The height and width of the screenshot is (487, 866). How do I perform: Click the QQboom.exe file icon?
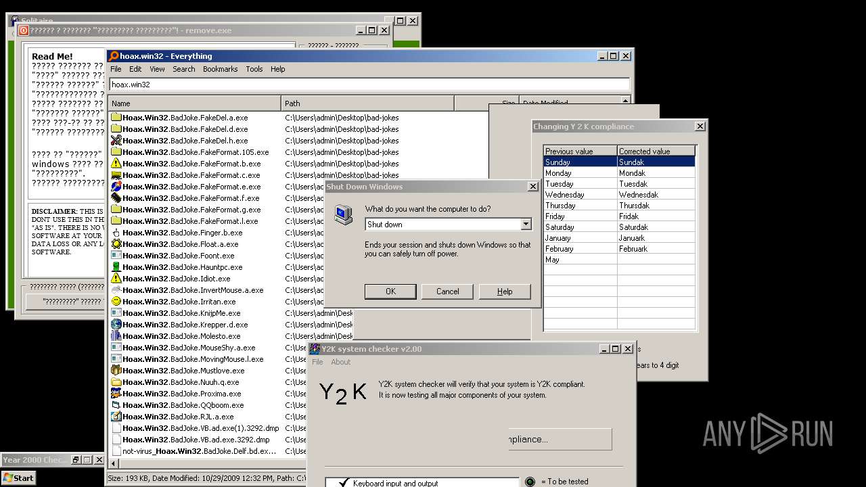click(116, 405)
